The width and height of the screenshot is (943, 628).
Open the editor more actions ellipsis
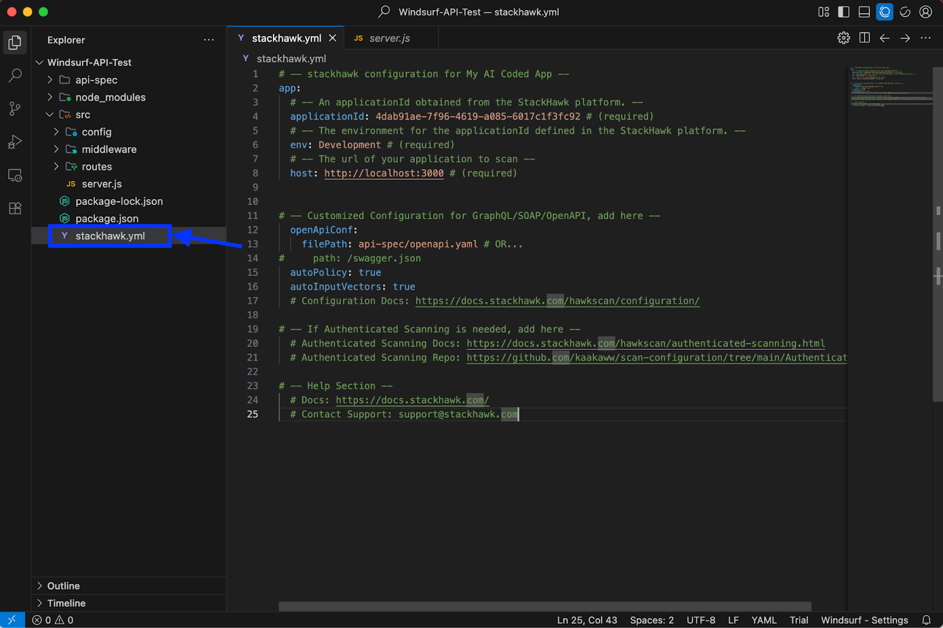point(926,38)
